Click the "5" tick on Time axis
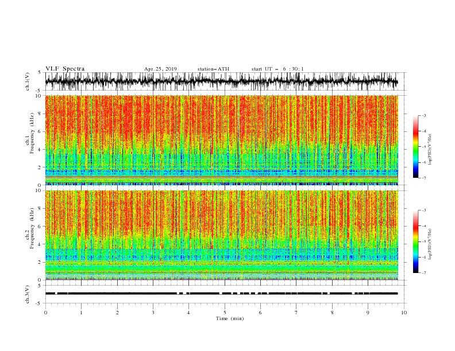Image resolution: width=455 pixels, height=351 pixels. coord(225,313)
